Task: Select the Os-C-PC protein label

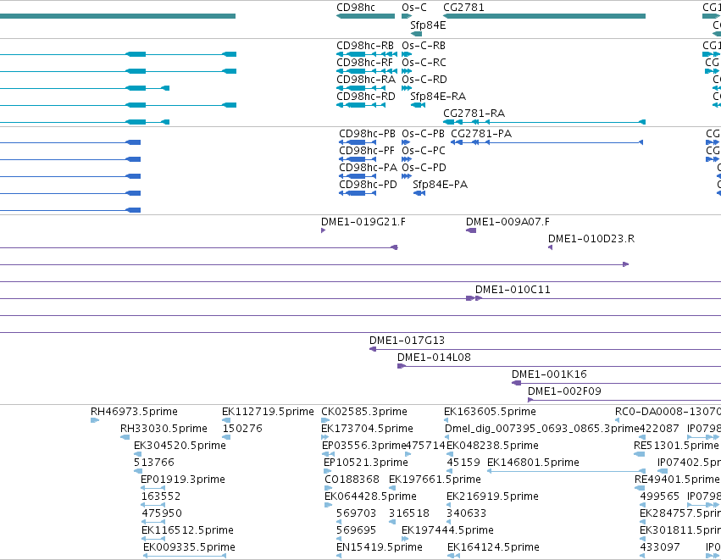Action: pos(424,151)
